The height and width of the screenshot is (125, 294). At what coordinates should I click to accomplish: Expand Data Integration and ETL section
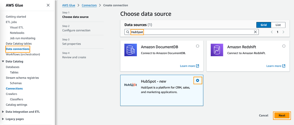pos(3,112)
